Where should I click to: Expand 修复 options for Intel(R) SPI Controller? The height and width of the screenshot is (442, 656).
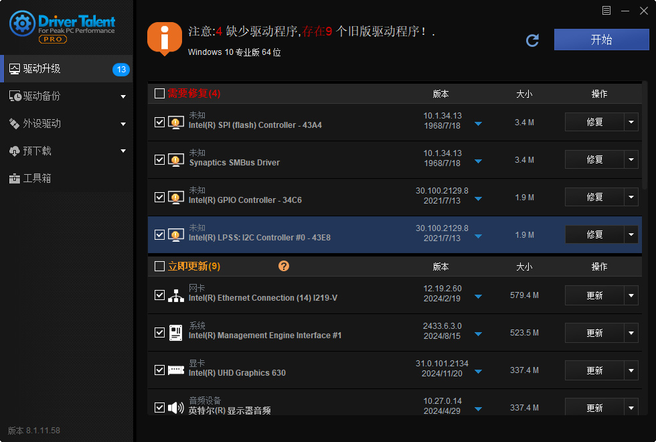630,121
